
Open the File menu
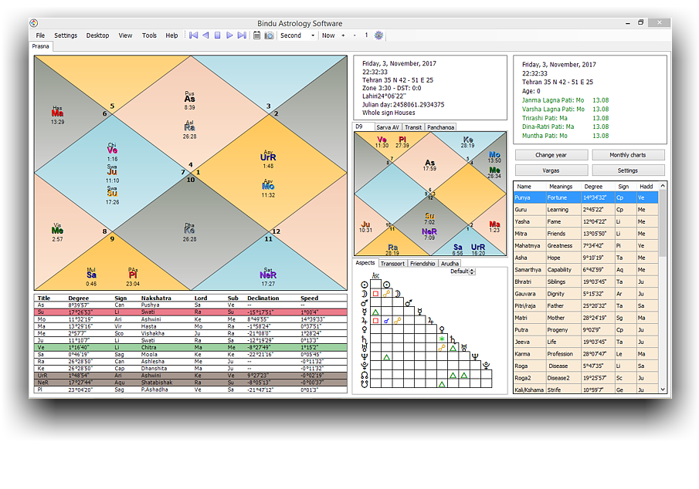tap(40, 35)
